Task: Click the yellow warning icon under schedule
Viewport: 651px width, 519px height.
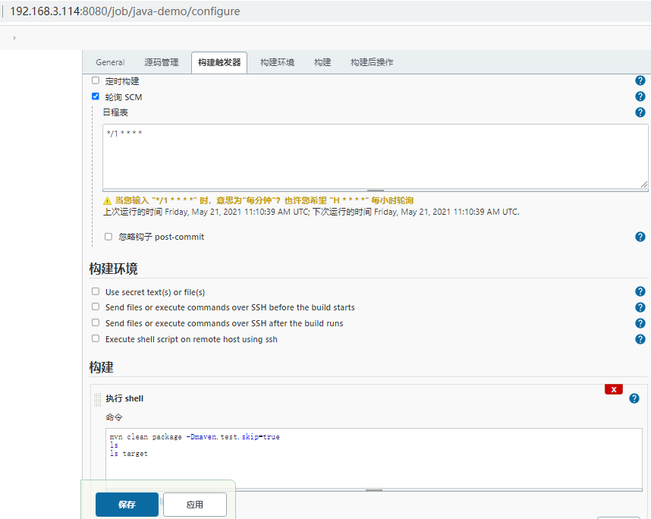Action: pos(107,201)
